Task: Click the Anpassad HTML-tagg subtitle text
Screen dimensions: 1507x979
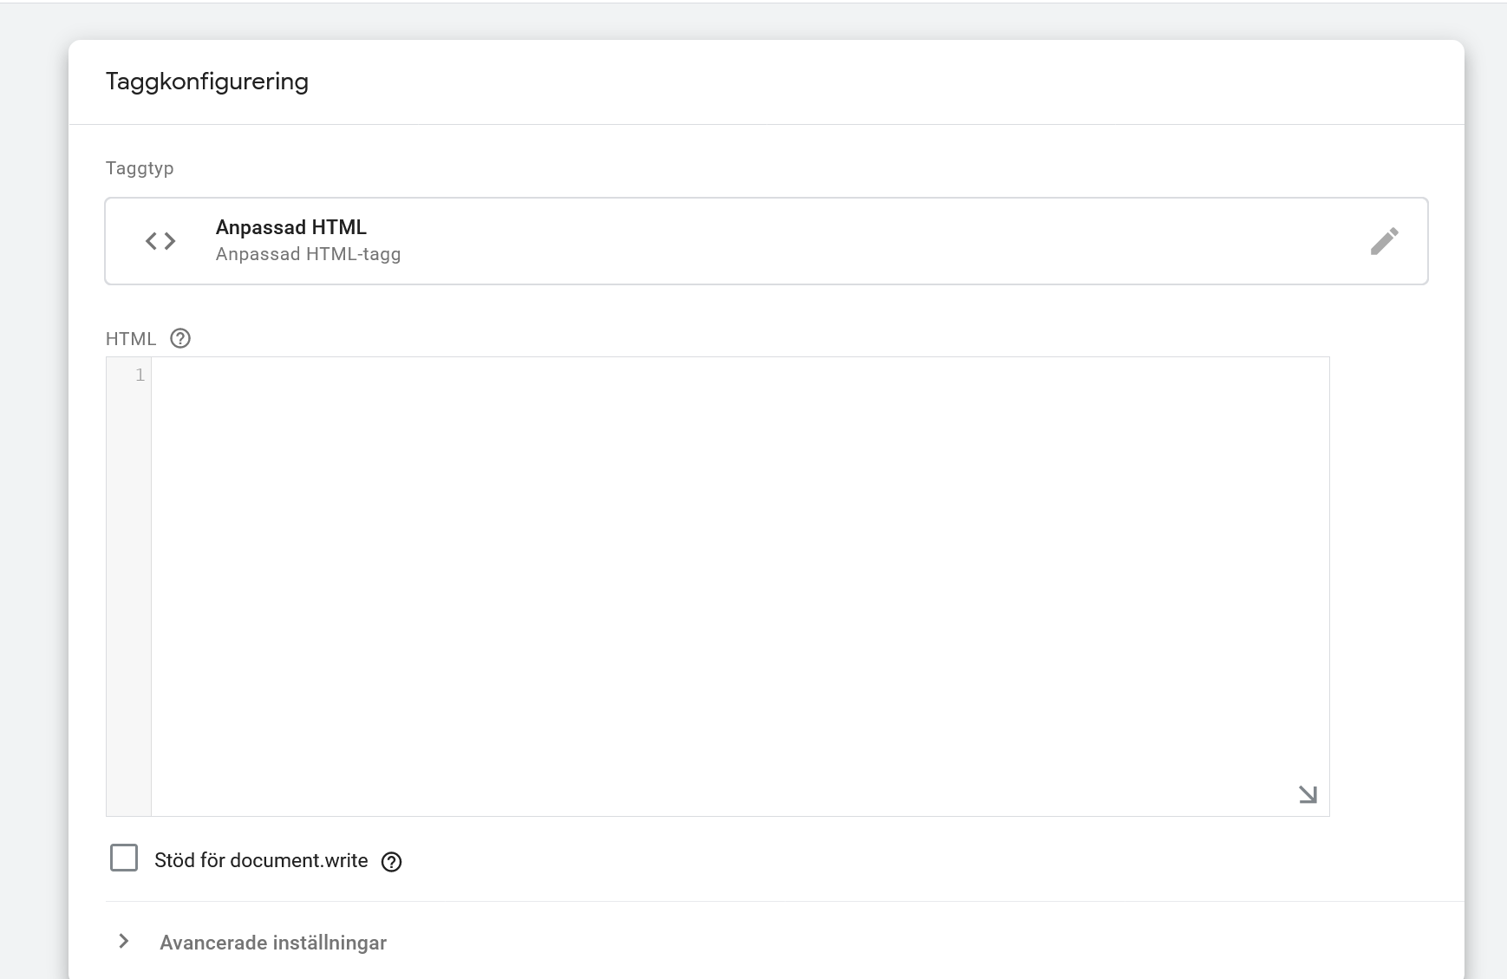Action: coord(309,254)
